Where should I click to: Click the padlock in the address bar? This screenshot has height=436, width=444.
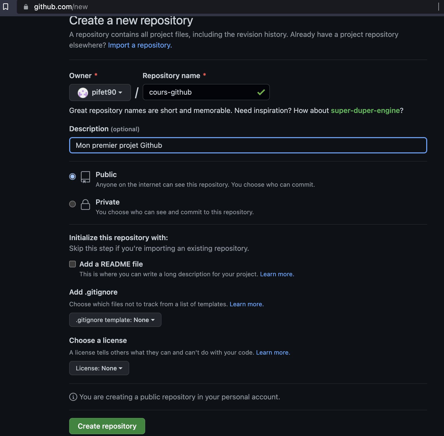click(26, 7)
